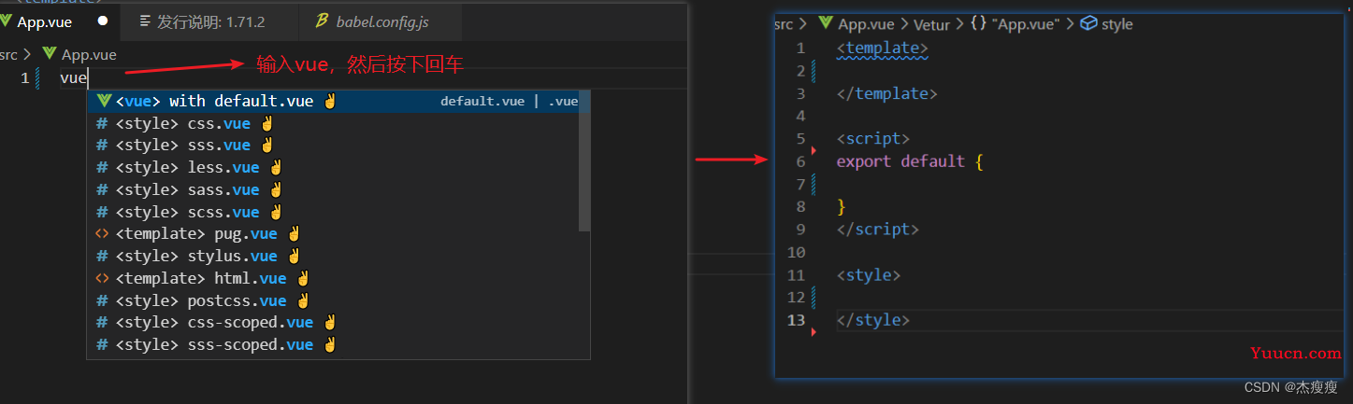Open the 发行说明: 1.71.2 tab

210,21
